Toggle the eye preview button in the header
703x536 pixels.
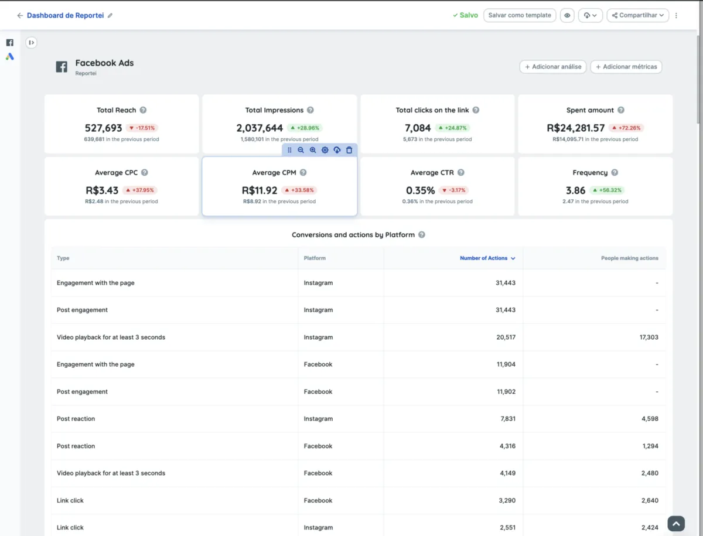[x=567, y=15]
